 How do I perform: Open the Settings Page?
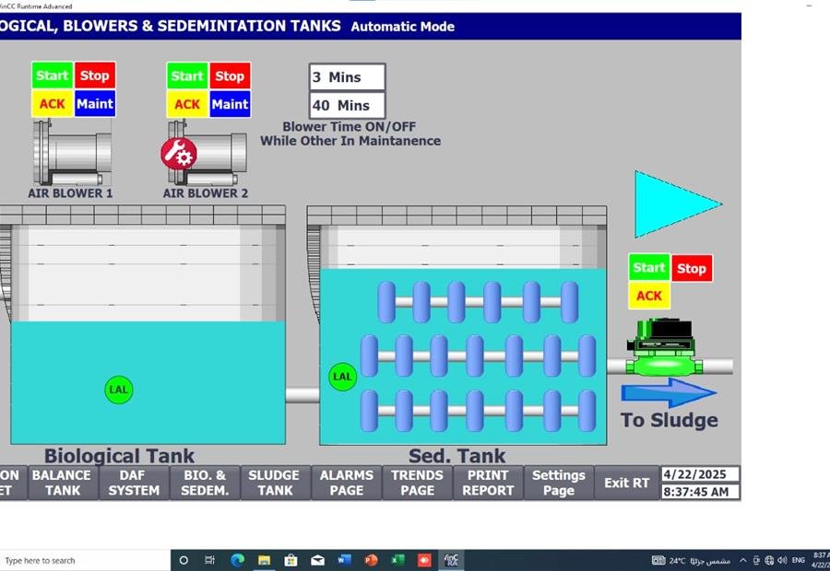[559, 483]
